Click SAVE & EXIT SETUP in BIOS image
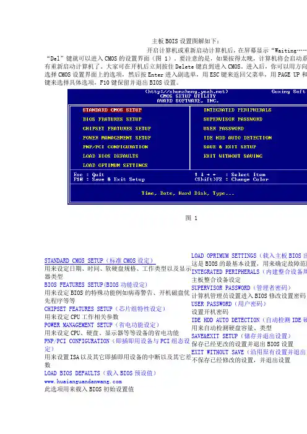This screenshot has height=434, width=307. click(x=230, y=147)
